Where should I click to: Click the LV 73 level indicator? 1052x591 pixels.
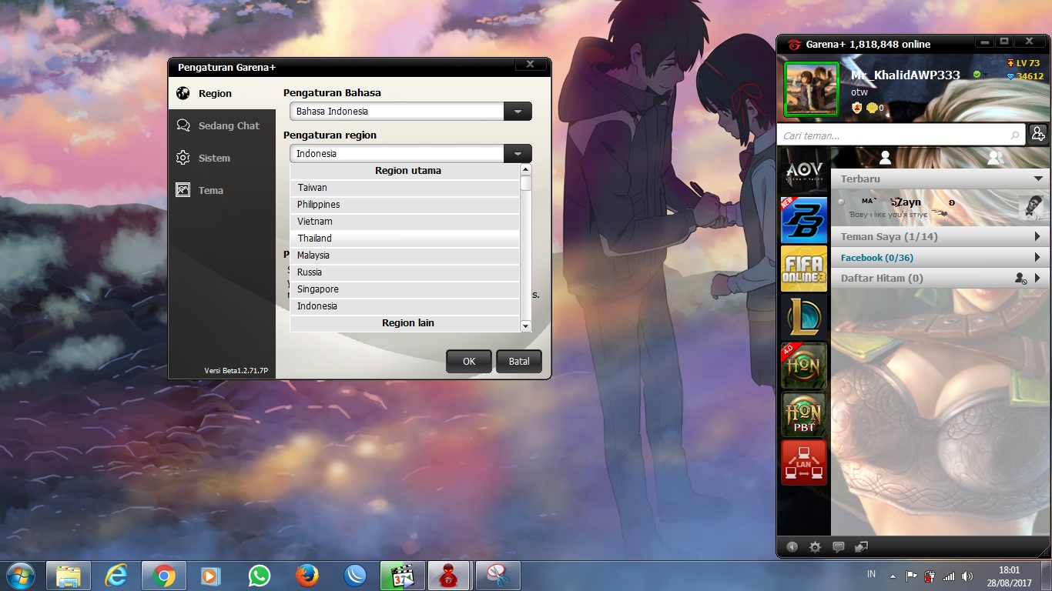click(x=1024, y=63)
